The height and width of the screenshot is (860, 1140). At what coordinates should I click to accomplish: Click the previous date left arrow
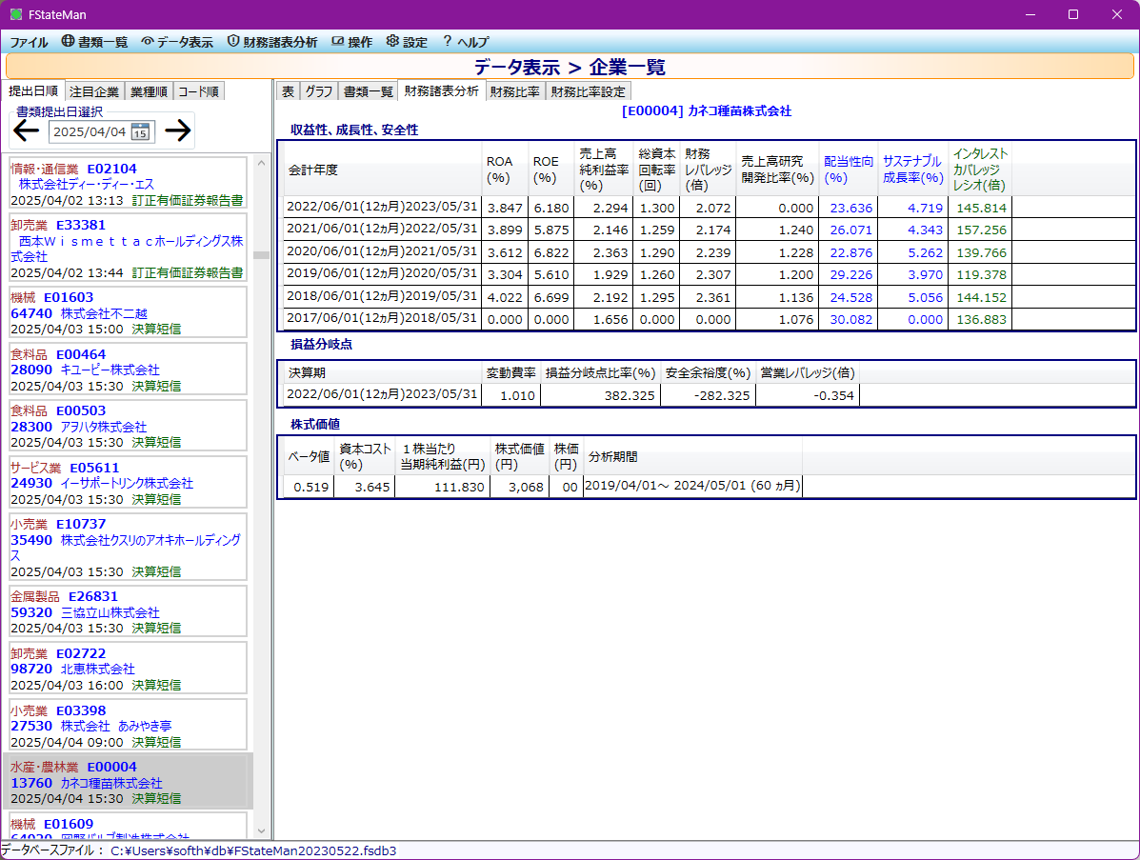[26, 130]
